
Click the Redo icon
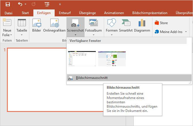click(x=33, y=4)
